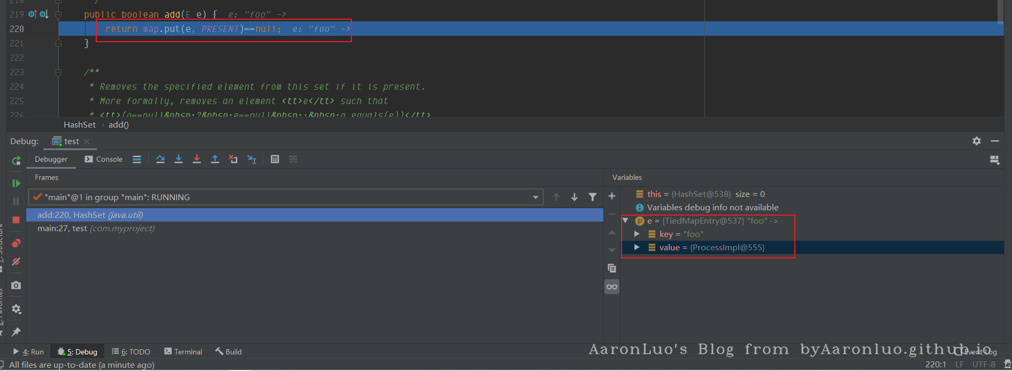Click the red Force Step Into icon
This screenshot has height=371, width=1012.
197,159
